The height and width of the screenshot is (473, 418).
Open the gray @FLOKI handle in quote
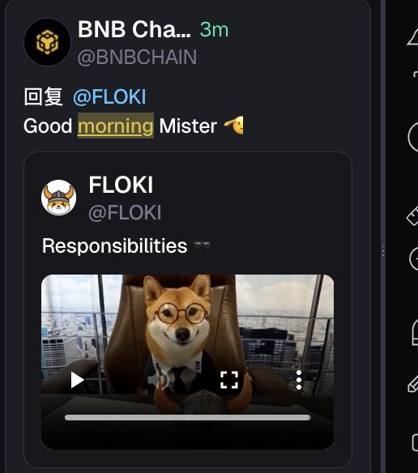tap(125, 213)
